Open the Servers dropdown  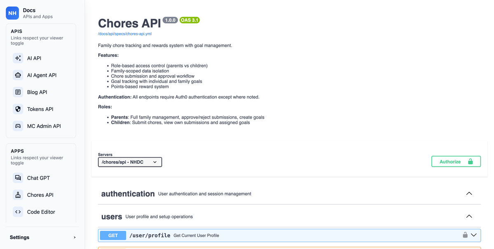click(x=130, y=161)
